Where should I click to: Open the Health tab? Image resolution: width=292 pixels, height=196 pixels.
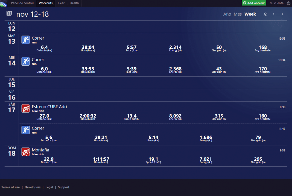click(74, 3)
